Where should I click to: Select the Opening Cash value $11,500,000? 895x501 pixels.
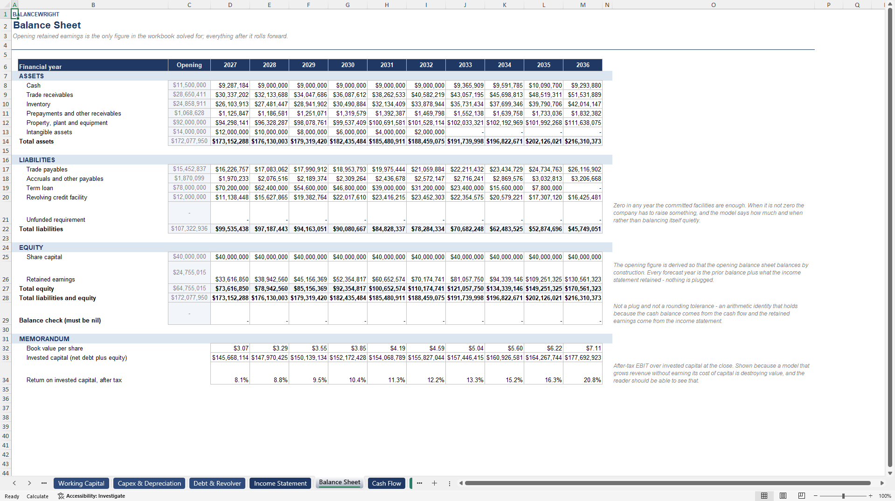coord(189,85)
